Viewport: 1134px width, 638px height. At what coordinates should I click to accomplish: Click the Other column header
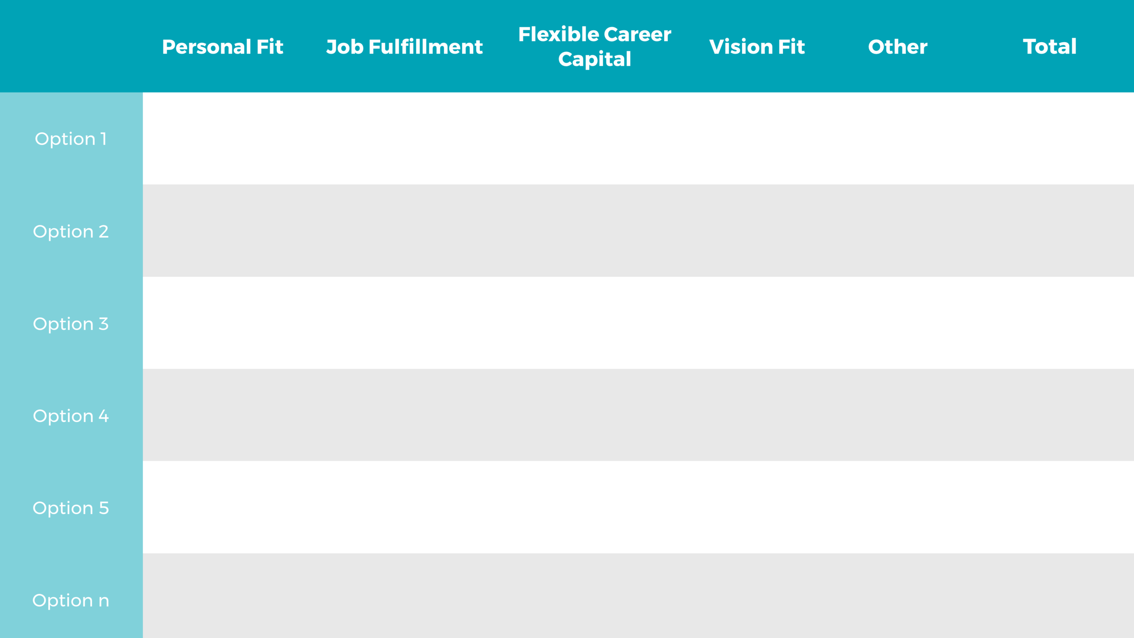pyautogui.click(x=898, y=46)
